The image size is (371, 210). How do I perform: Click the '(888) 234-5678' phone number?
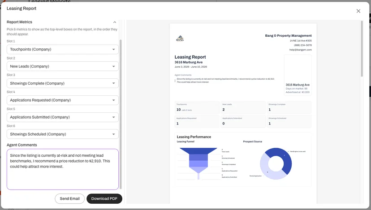(303, 45)
